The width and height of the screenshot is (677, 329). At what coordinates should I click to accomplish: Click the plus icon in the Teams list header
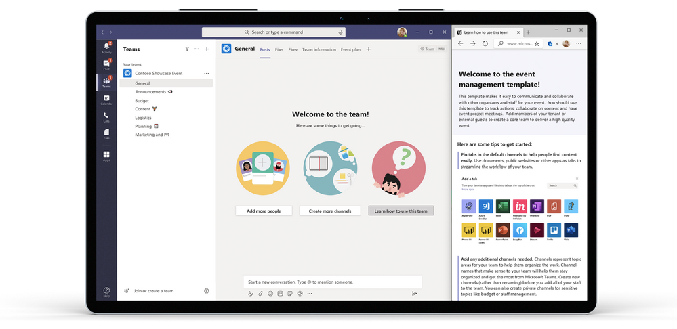207,49
